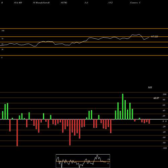The width and height of the screenshot is (168, 168).
Task: Click the MR axis label -100
Action: coord(165,148)
